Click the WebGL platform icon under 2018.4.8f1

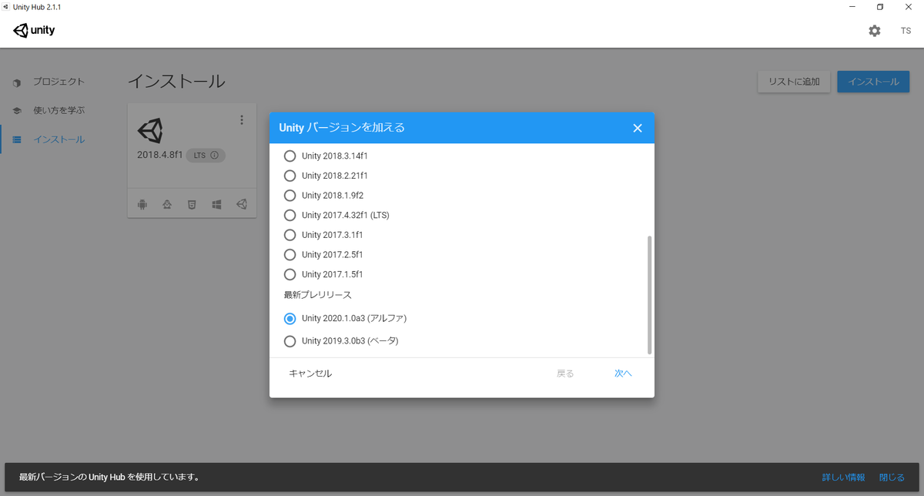[192, 204]
